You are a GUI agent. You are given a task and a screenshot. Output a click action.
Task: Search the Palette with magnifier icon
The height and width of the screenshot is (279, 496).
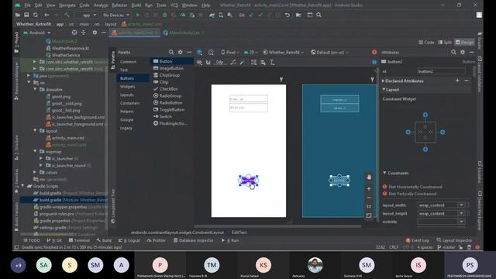pyautogui.click(x=171, y=52)
